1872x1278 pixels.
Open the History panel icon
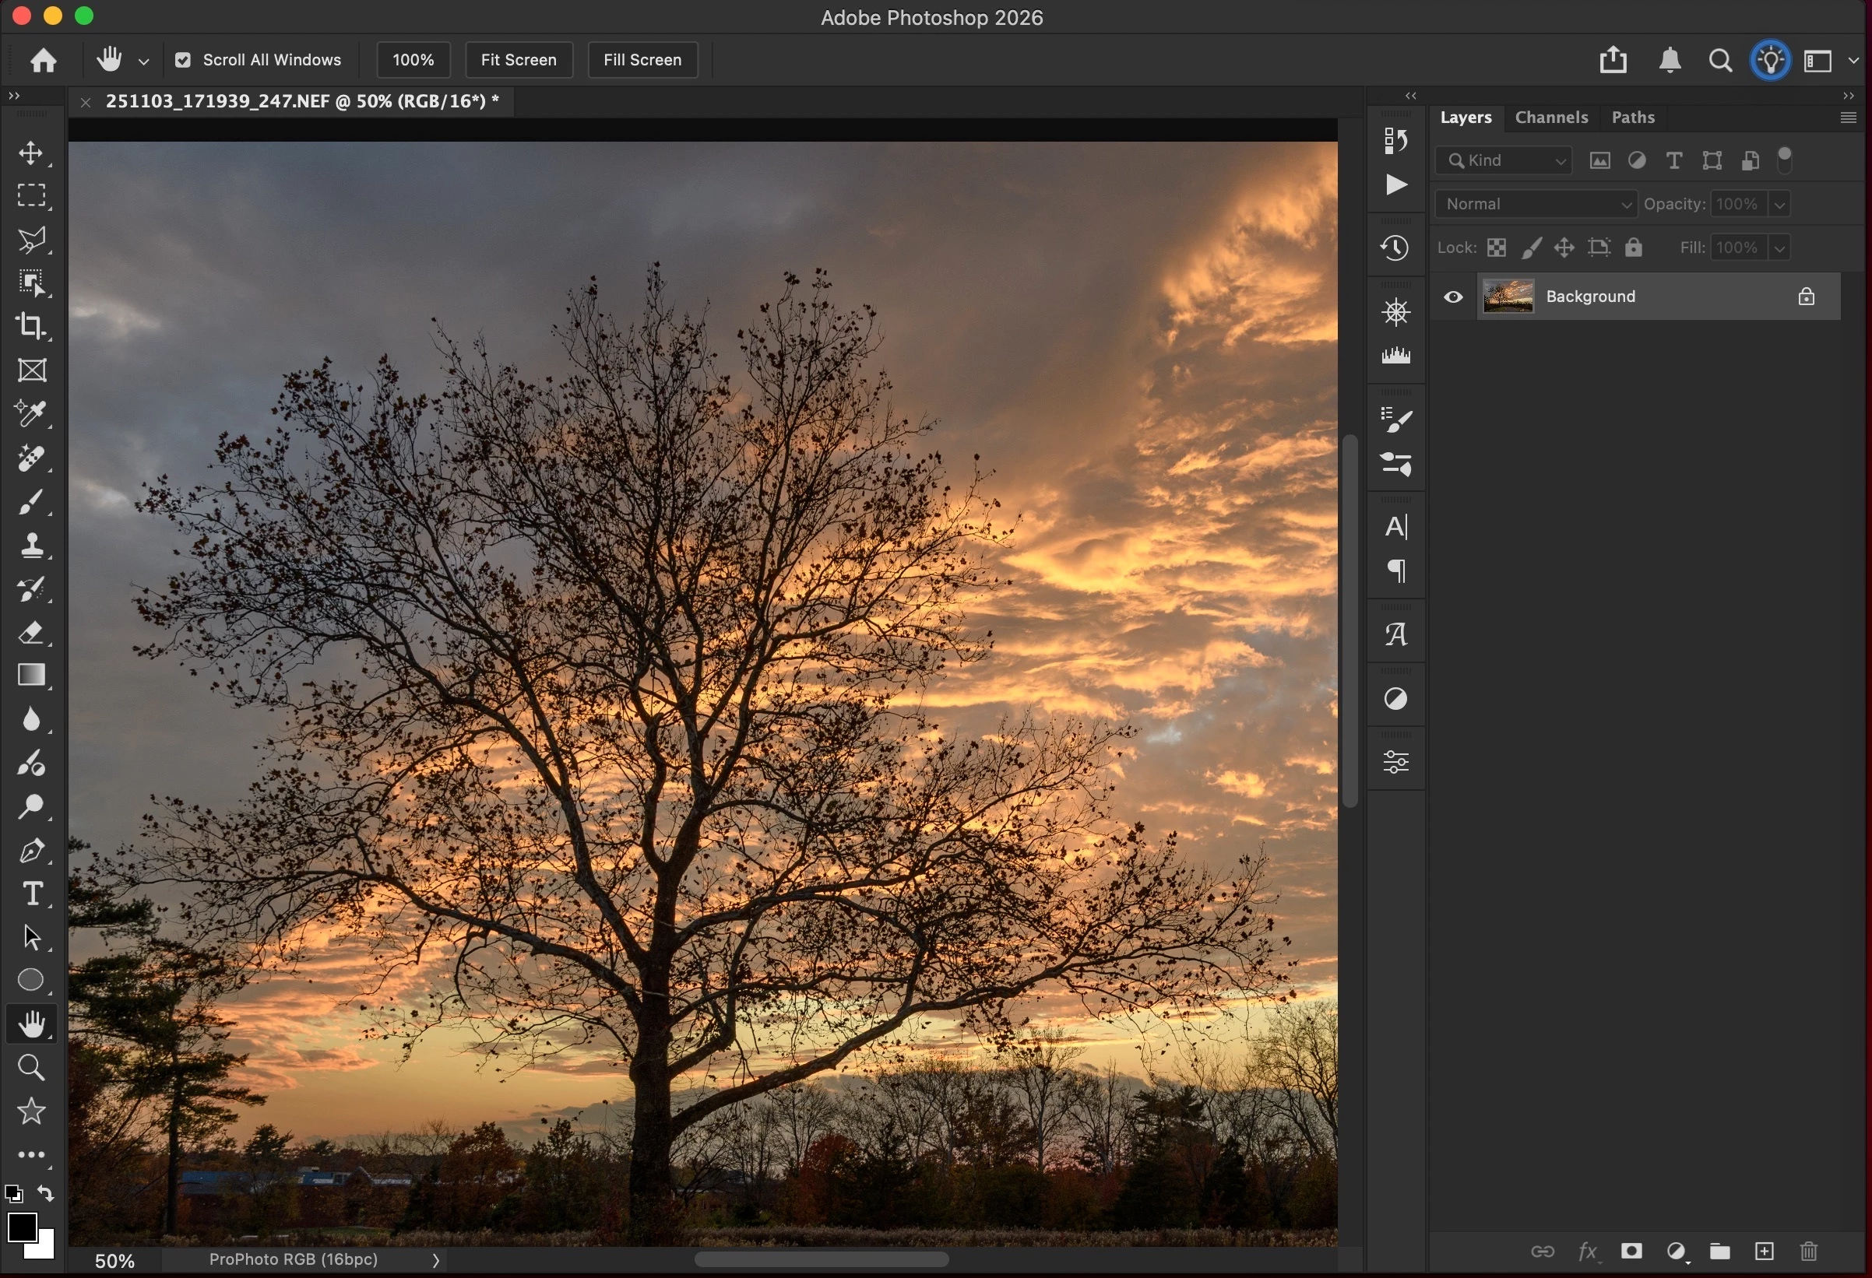pyautogui.click(x=1395, y=248)
